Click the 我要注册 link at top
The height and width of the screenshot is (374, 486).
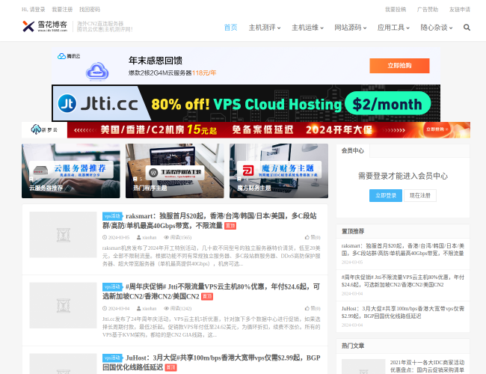[x=62, y=10]
